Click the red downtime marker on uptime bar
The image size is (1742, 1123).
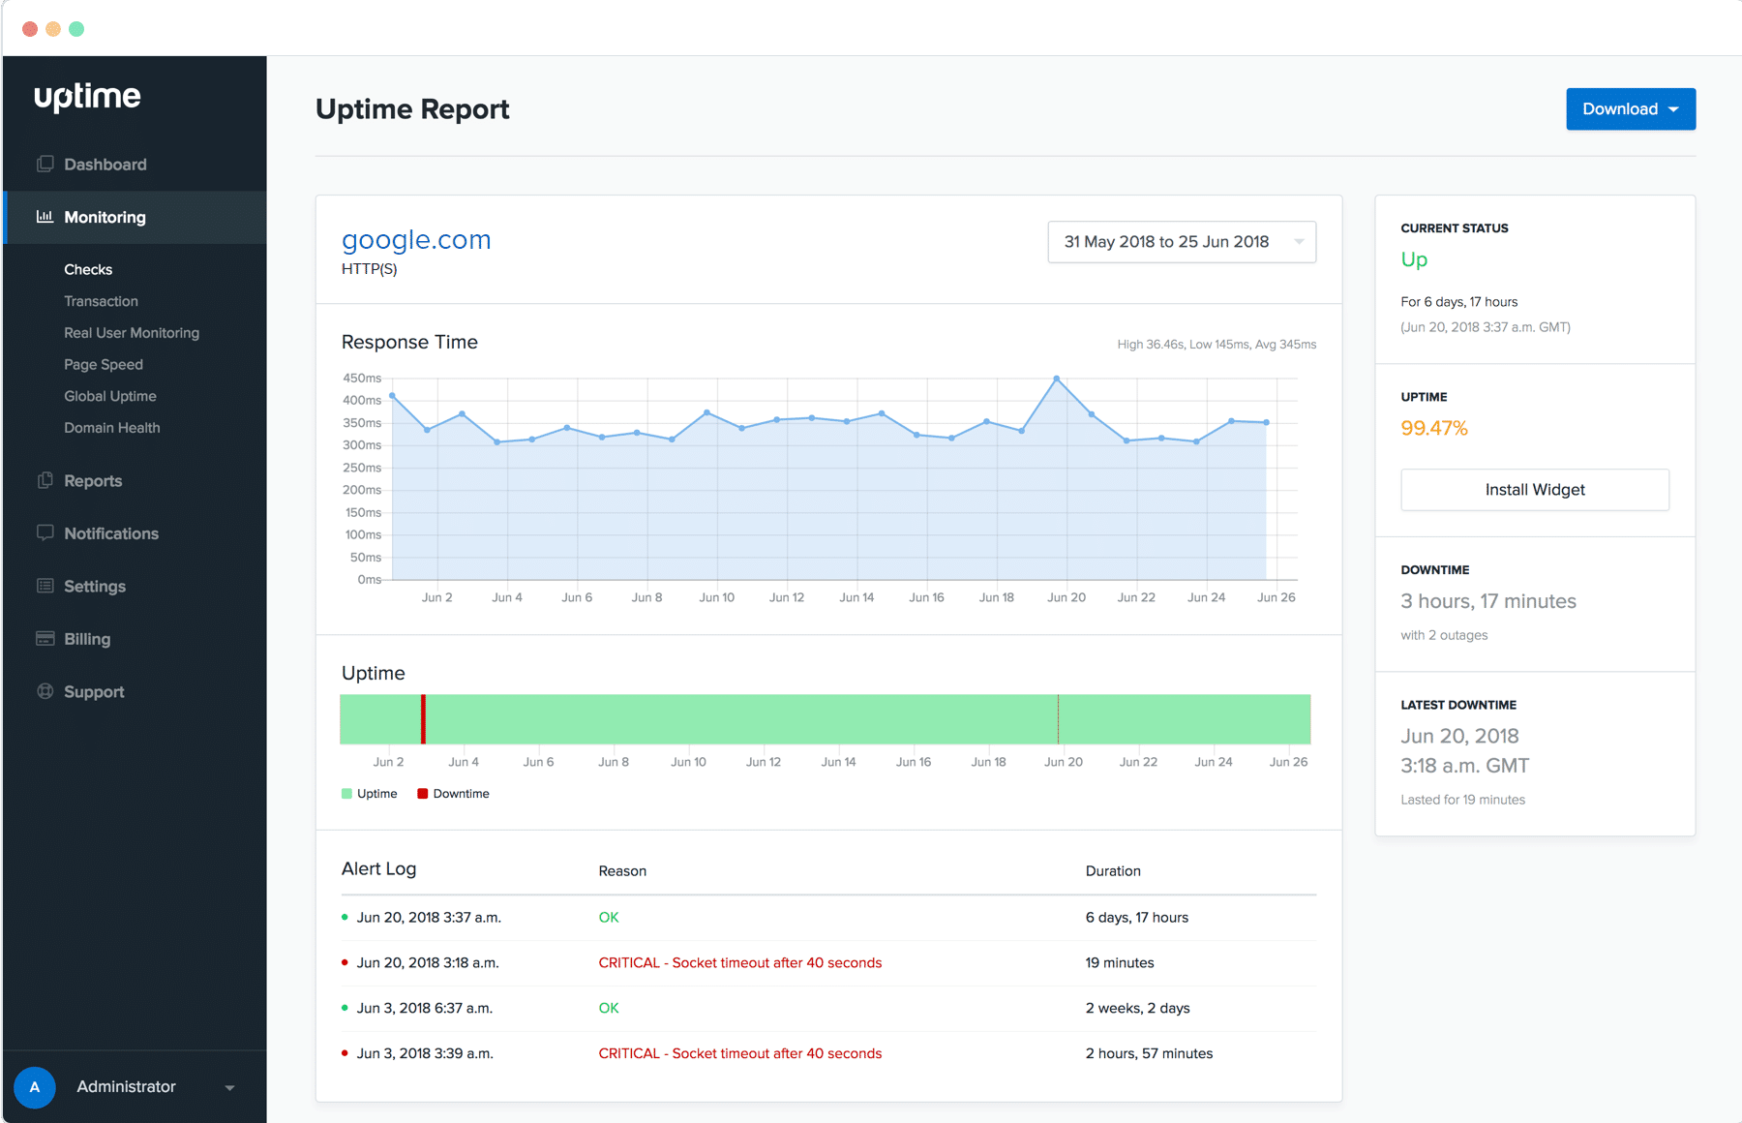click(423, 719)
